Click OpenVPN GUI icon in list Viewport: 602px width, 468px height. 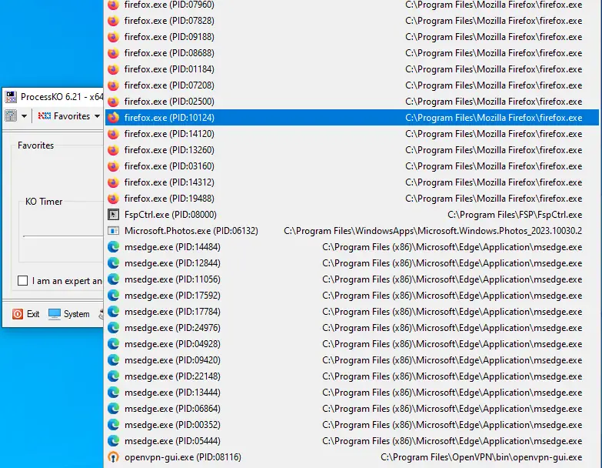point(113,457)
